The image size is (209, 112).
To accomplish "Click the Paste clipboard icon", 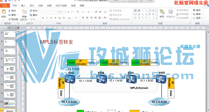I will click(x=4, y=12).
